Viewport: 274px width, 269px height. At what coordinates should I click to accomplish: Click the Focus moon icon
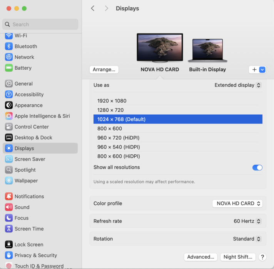9,218
